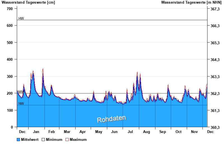
Task: Select the Minimum legend label
Action: coord(54,139)
